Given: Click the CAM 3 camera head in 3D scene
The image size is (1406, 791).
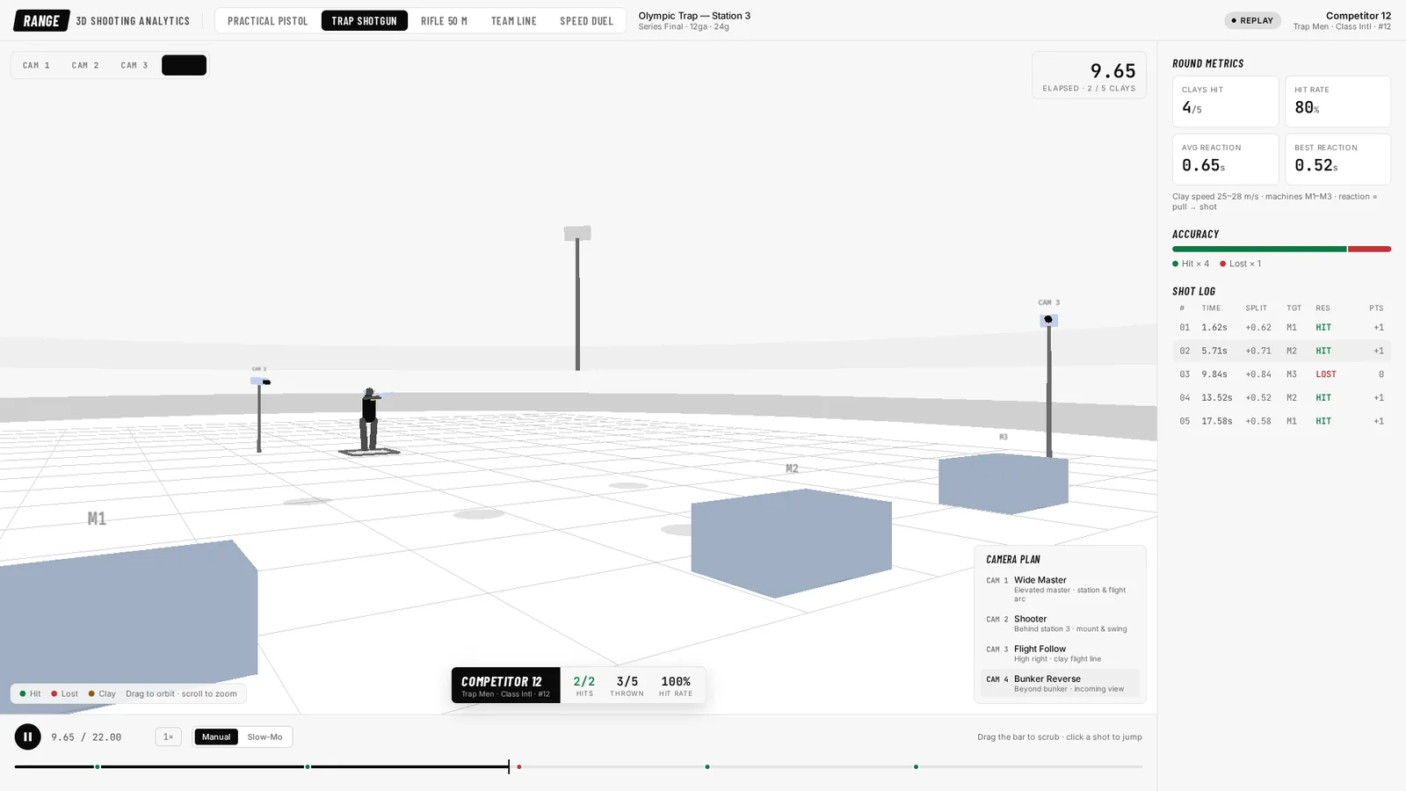Looking at the screenshot, I should coord(1048,320).
